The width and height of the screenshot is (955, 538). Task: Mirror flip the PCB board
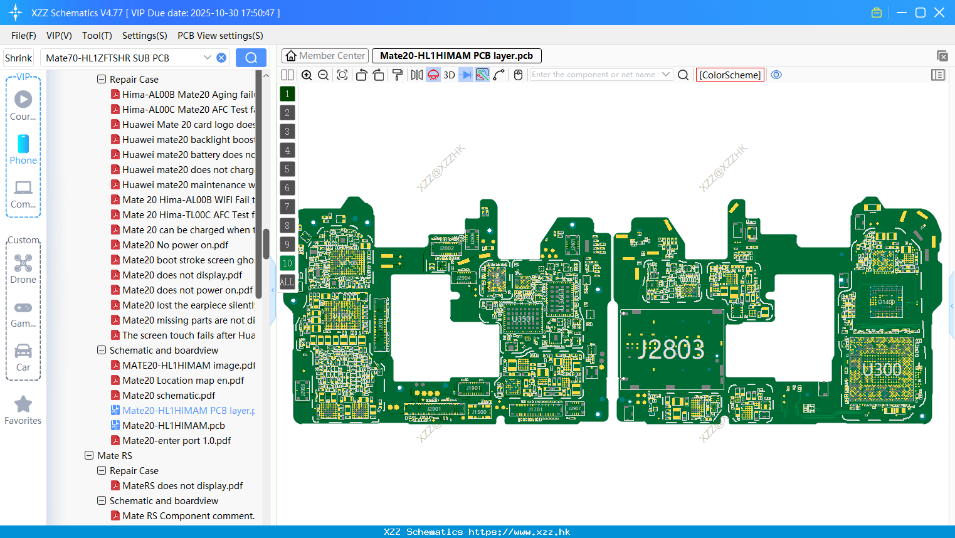coord(416,75)
